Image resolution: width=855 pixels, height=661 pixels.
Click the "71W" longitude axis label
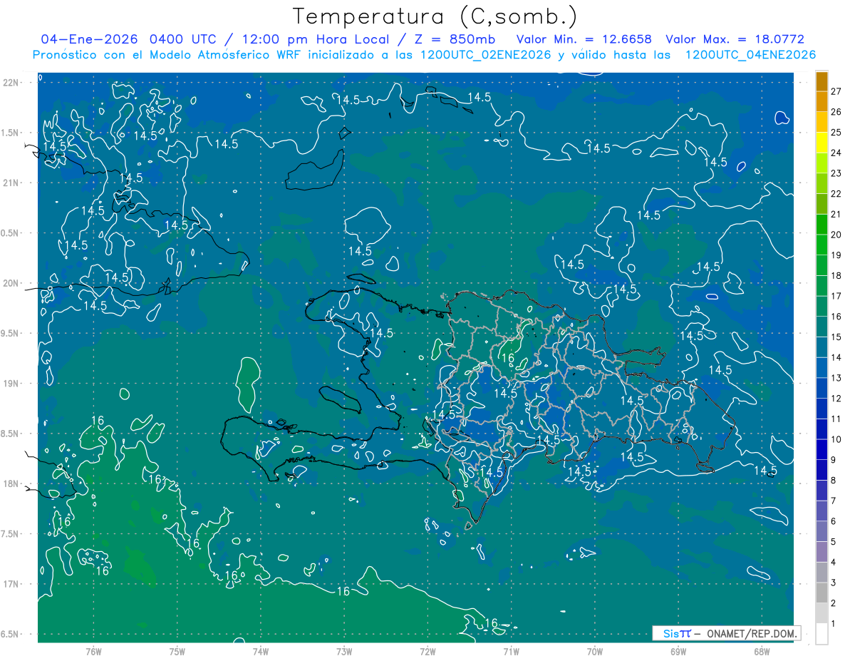(511, 652)
